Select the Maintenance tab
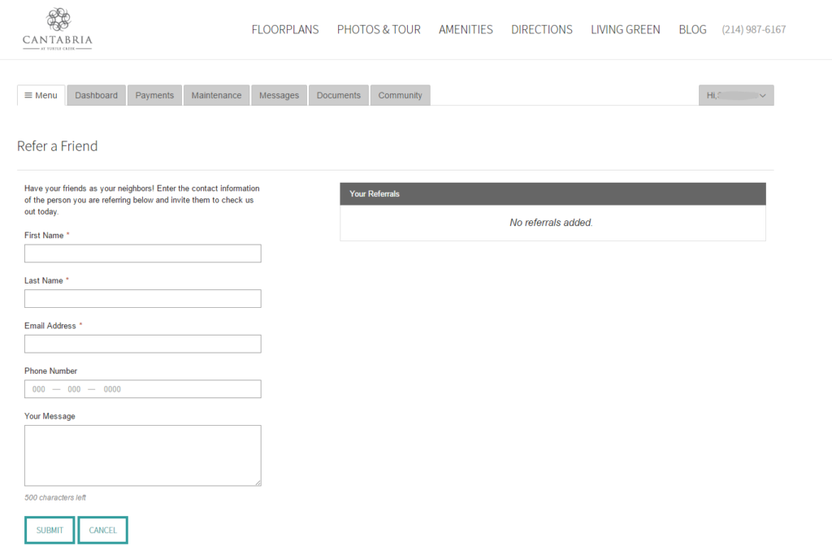This screenshot has width=832, height=546. point(216,95)
